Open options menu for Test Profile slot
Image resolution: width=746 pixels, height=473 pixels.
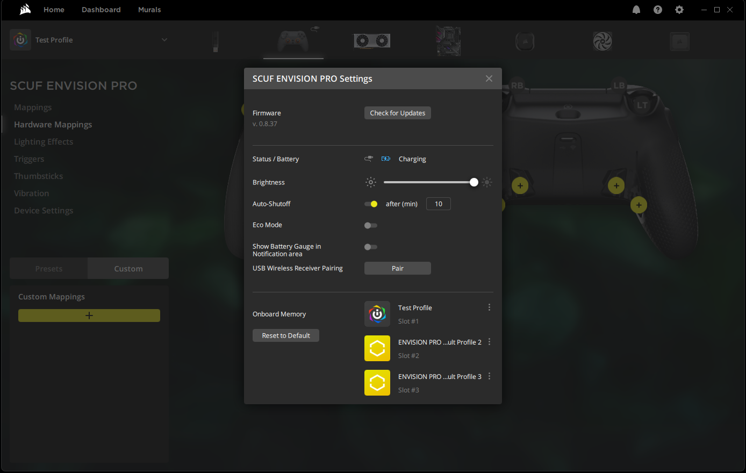(489, 307)
